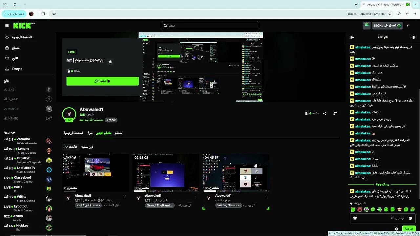This screenshot has height=236, width=420.
Task: Reload the page in the browser
Action: pyautogui.click(x=399, y=14)
